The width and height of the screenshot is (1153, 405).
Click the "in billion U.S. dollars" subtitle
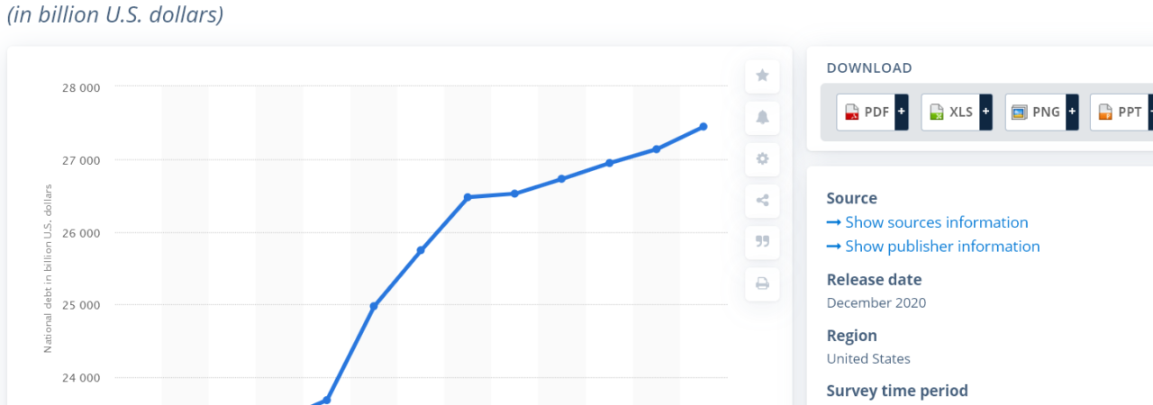click(115, 15)
